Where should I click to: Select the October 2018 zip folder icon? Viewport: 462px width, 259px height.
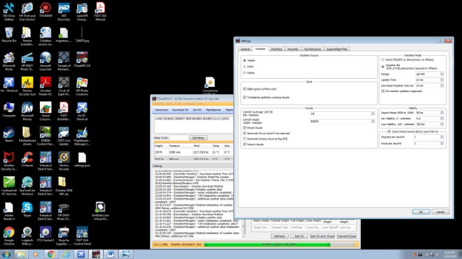tap(64, 186)
